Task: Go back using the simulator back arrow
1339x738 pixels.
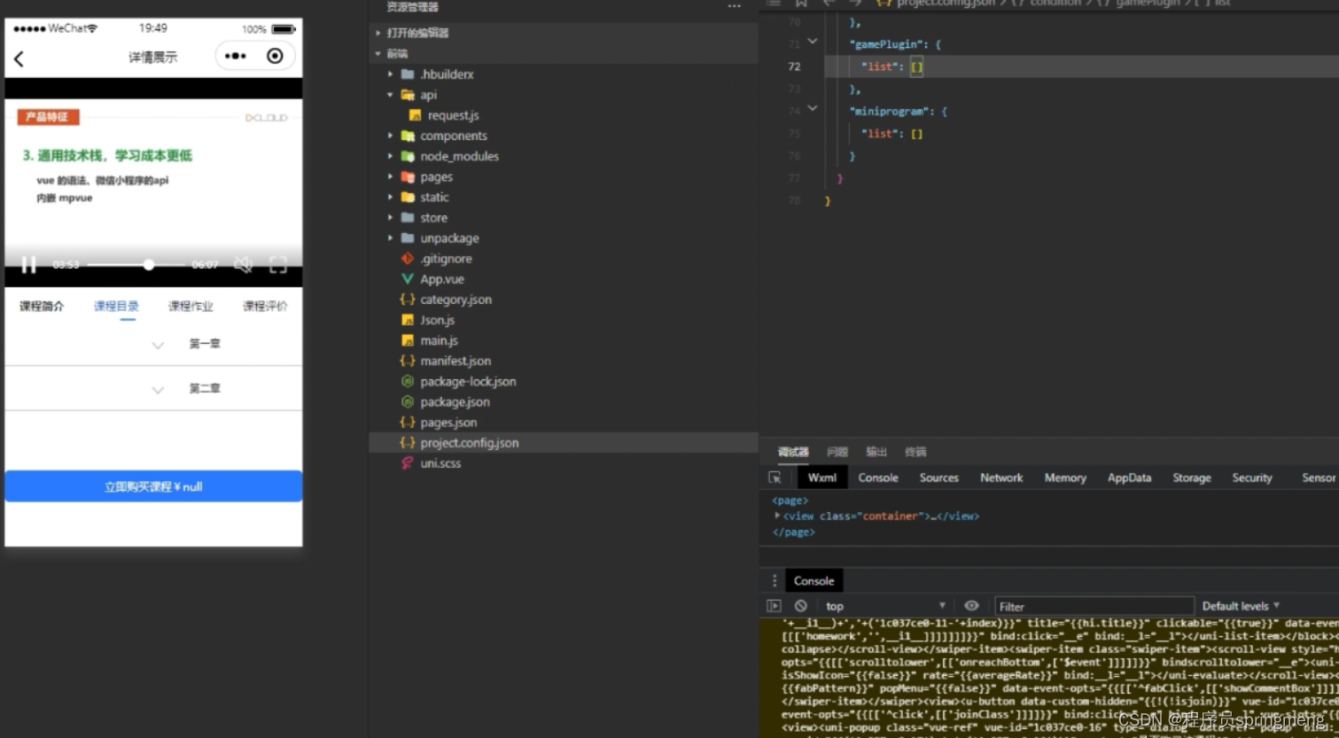Action: (19, 58)
